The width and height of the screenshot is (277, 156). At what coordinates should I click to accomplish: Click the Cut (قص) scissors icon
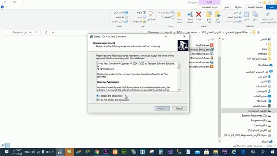click(240, 13)
